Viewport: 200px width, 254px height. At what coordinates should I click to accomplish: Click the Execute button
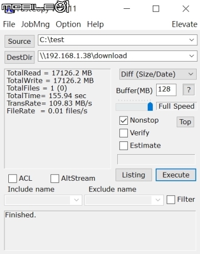[x=176, y=175]
